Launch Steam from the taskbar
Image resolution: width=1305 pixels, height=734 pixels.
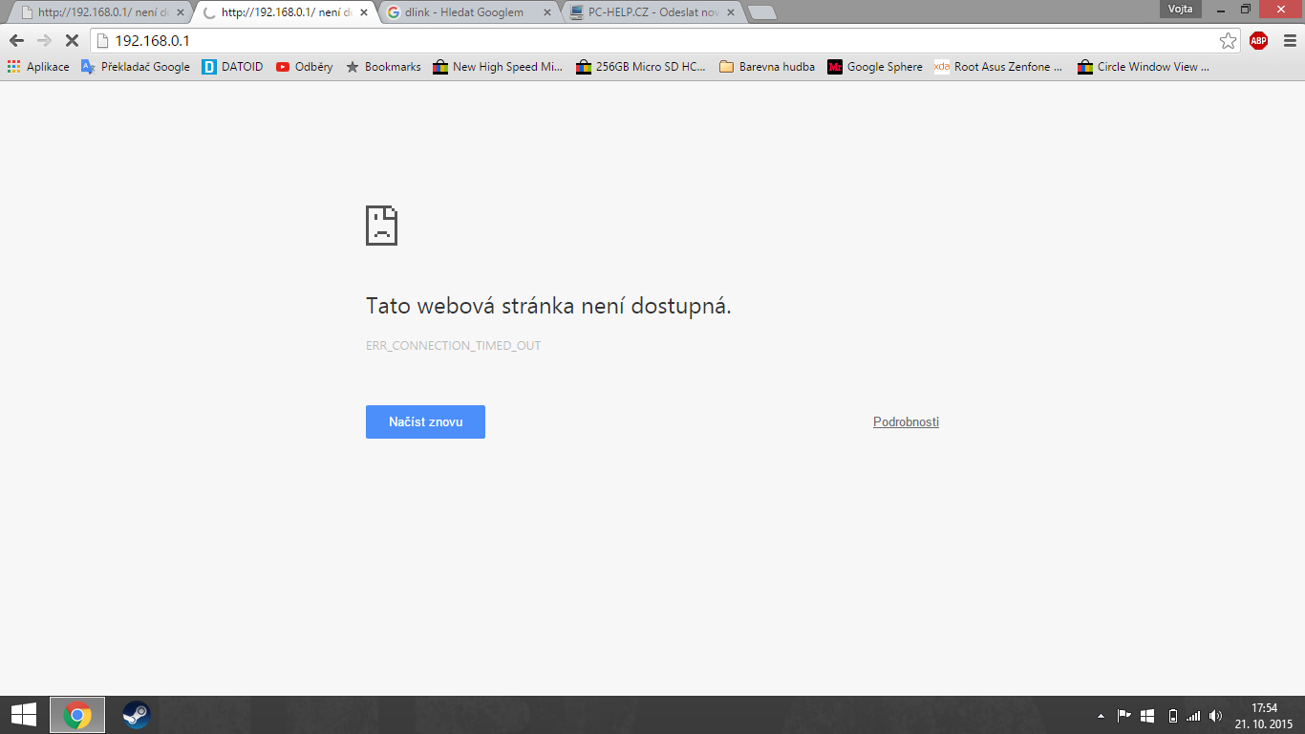(137, 715)
